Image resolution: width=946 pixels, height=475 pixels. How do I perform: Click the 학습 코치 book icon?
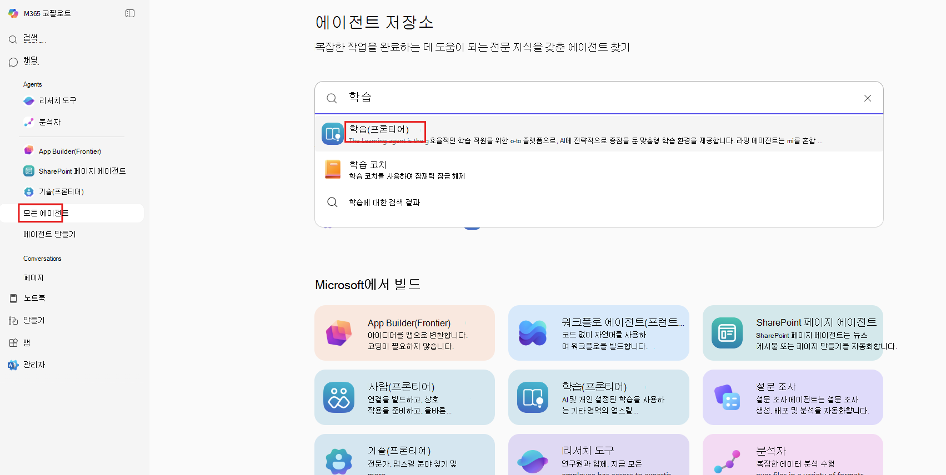[x=333, y=169]
